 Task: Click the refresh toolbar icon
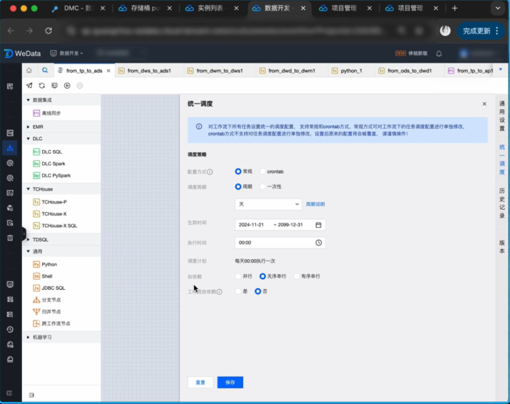[42, 85]
